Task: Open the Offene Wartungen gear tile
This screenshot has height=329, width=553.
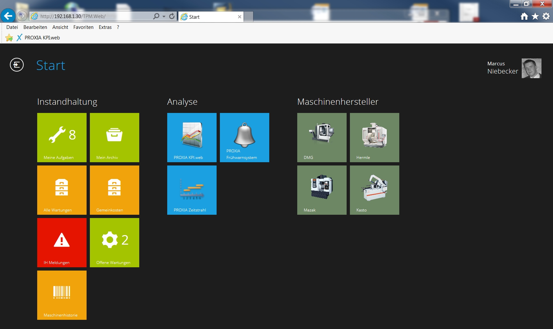Action: tap(115, 243)
